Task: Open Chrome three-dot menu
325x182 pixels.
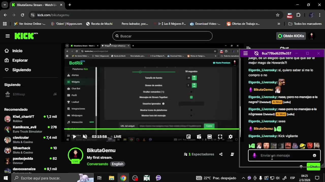Action: pyautogui.click(x=320, y=15)
